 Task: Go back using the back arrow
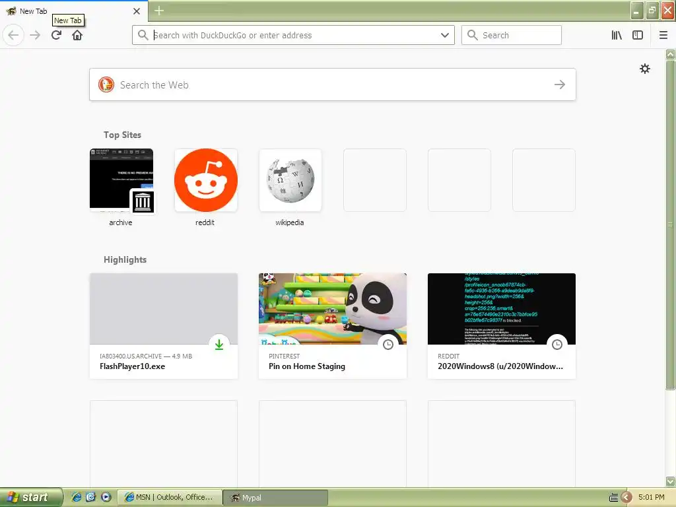[13, 35]
